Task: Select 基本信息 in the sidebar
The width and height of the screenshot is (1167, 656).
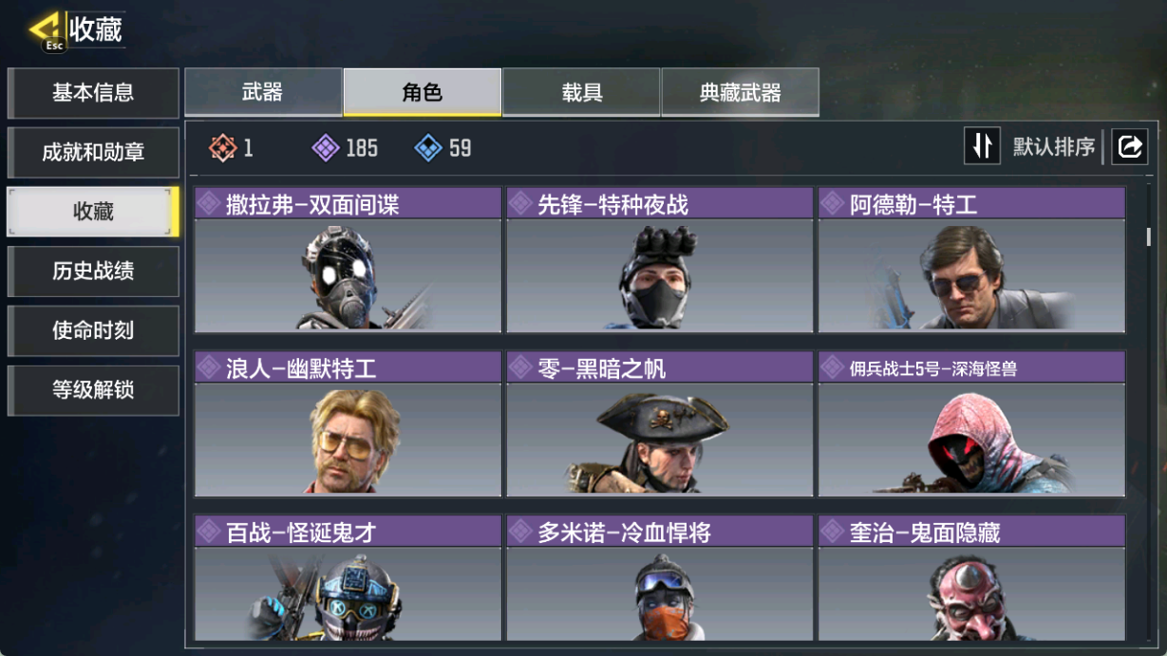Action: coord(93,93)
